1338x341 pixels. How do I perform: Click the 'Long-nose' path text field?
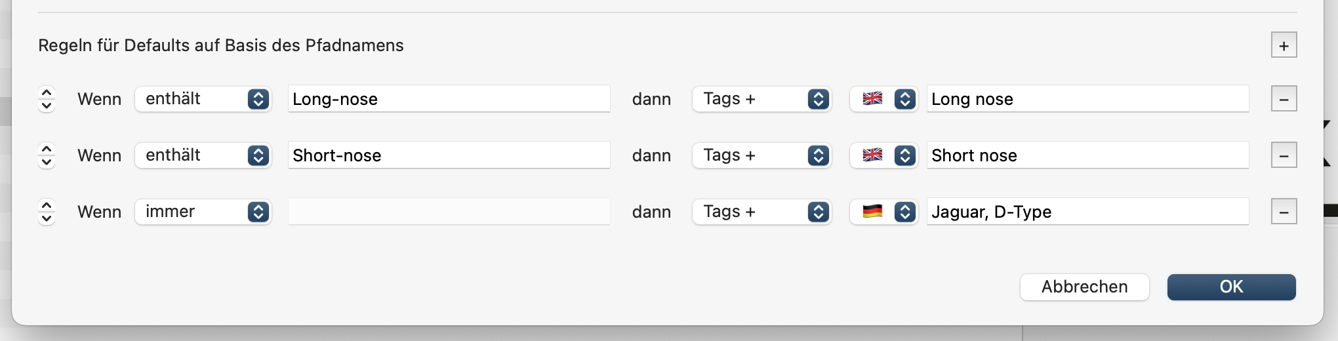point(449,99)
